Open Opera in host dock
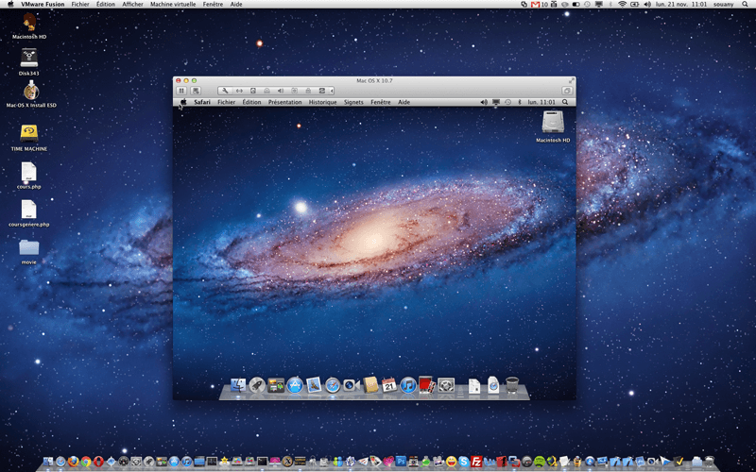Screen dimensions: 756x472 coord(98,462)
